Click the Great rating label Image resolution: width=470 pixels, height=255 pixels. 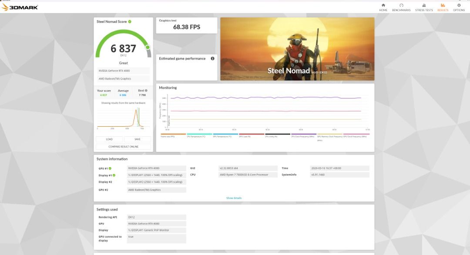(123, 63)
